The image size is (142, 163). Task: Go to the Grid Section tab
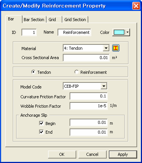75,20
